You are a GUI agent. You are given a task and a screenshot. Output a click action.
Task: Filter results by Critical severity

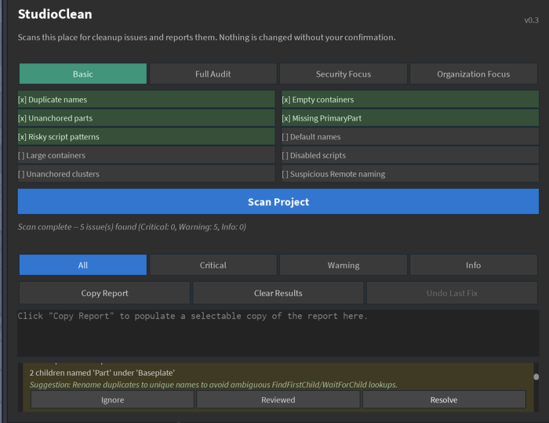coord(213,265)
